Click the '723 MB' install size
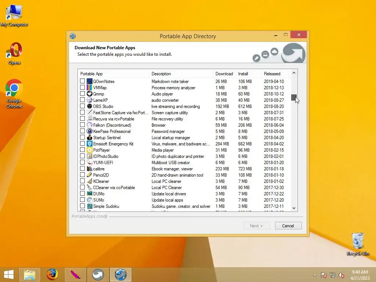 [x=245, y=169]
